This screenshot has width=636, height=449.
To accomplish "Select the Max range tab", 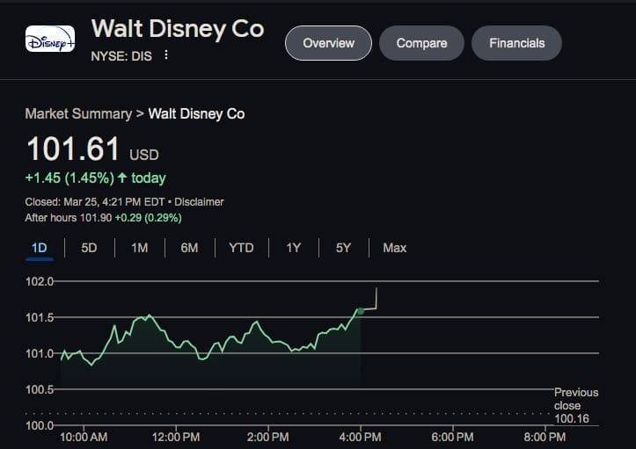I will 394,248.
